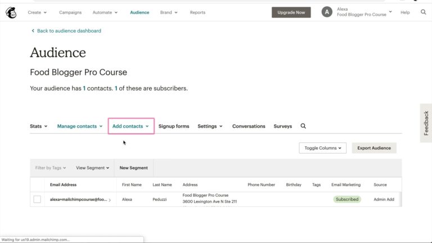Open the Filter by Tags dropdown

click(x=51, y=168)
